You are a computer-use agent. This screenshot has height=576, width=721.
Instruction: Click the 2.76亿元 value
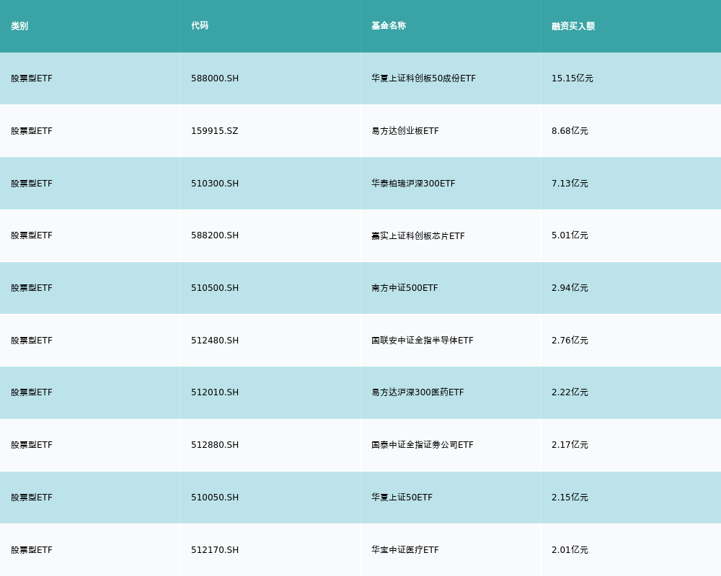(570, 341)
